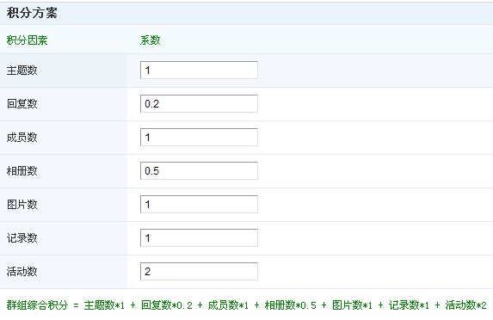Click the 图片数 row label
Image resolution: width=493 pixels, height=320 pixels.
click(x=22, y=205)
